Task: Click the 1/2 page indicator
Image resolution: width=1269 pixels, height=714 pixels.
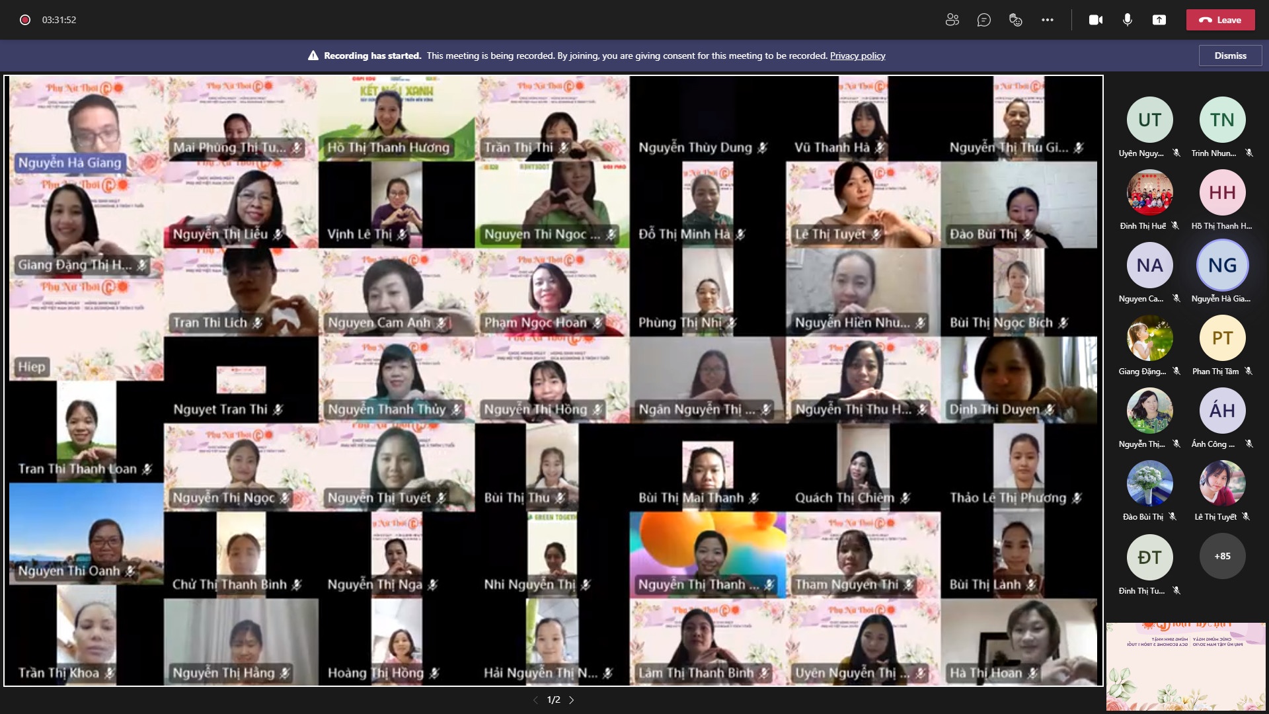Action: (x=554, y=699)
